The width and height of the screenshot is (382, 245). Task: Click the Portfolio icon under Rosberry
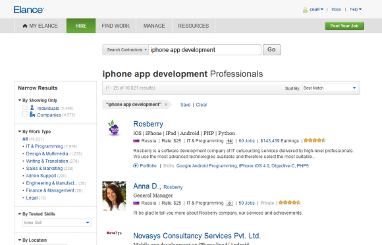pos(136,165)
